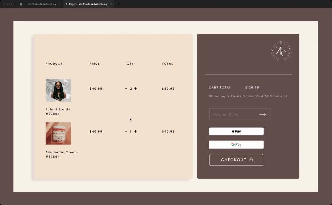The width and height of the screenshot is (332, 205).
Task: Click the play icon on the Page 1 tab
Action: (66, 4)
